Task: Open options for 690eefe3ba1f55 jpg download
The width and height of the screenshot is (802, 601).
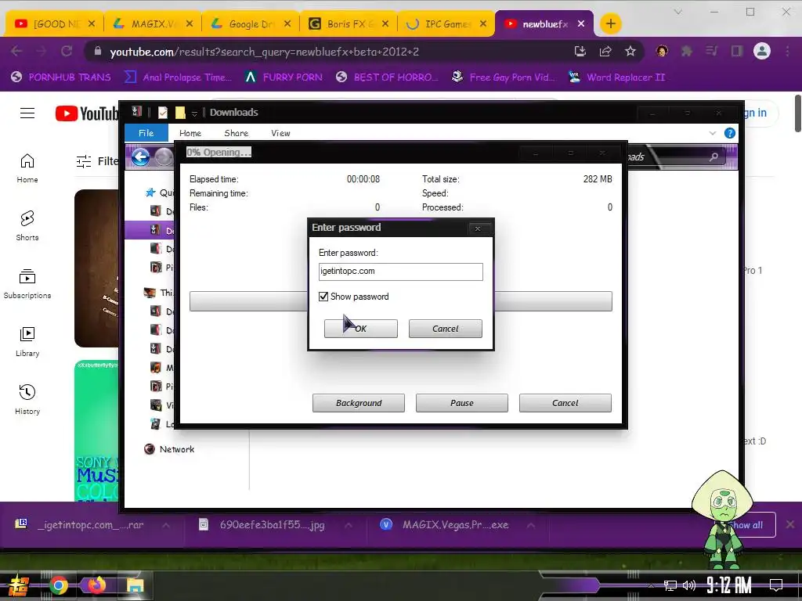Action: (348, 525)
